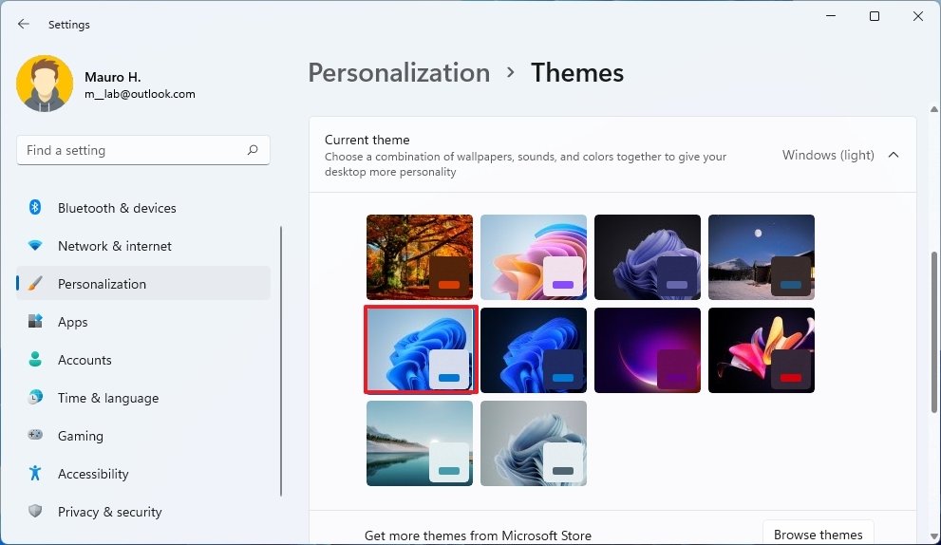
Task: Click Get more themes from Microsoft Store
Action: pyautogui.click(x=478, y=536)
